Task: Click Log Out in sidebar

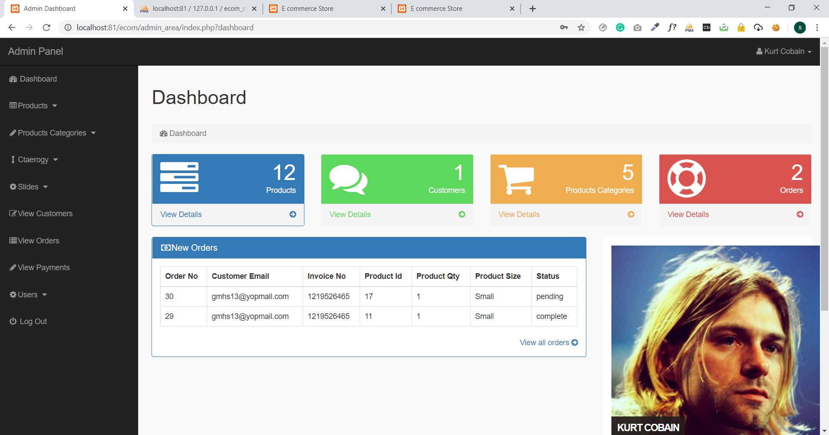Action: (28, 322)
